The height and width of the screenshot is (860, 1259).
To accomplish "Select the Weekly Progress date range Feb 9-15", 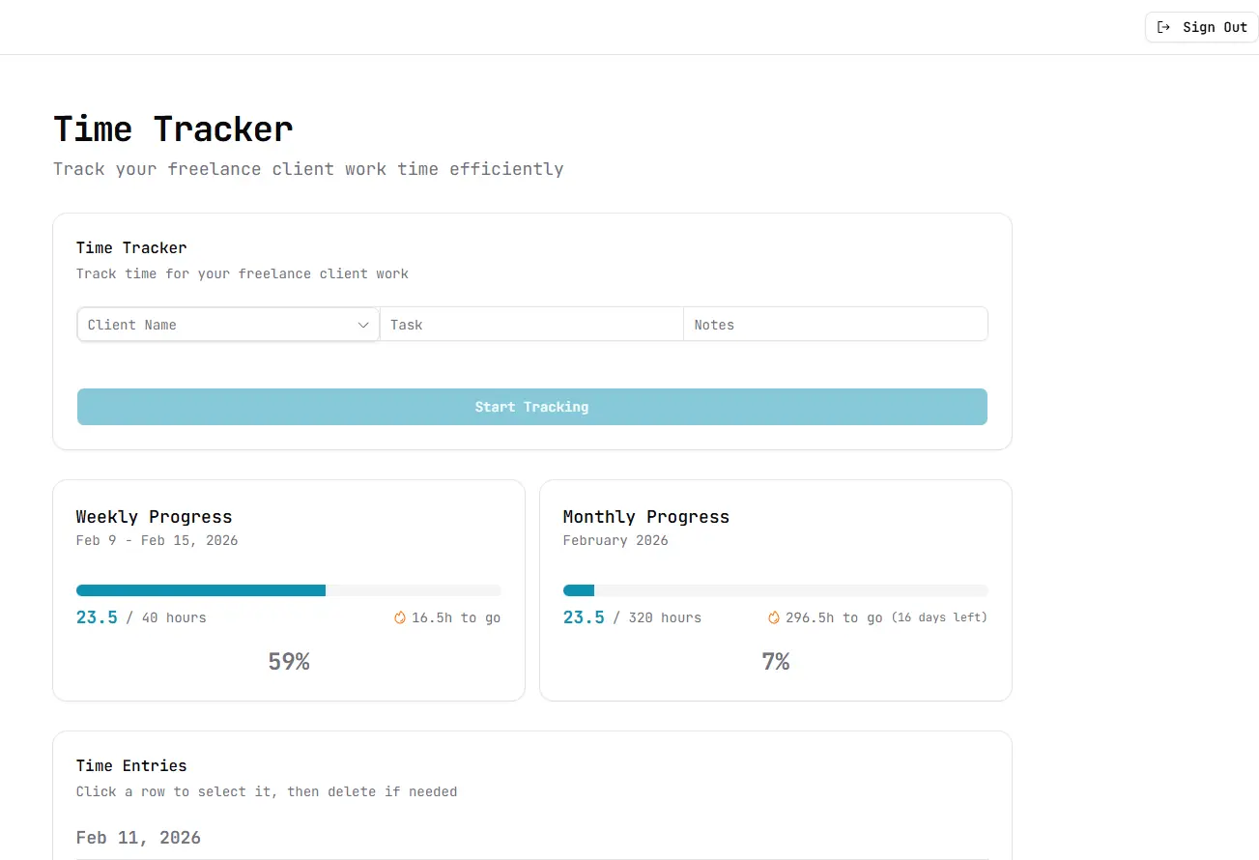I will (157, 540).
